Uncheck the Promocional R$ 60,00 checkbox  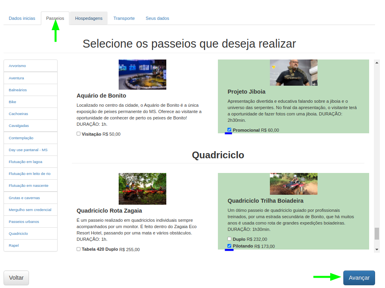(x=229, y=130)
